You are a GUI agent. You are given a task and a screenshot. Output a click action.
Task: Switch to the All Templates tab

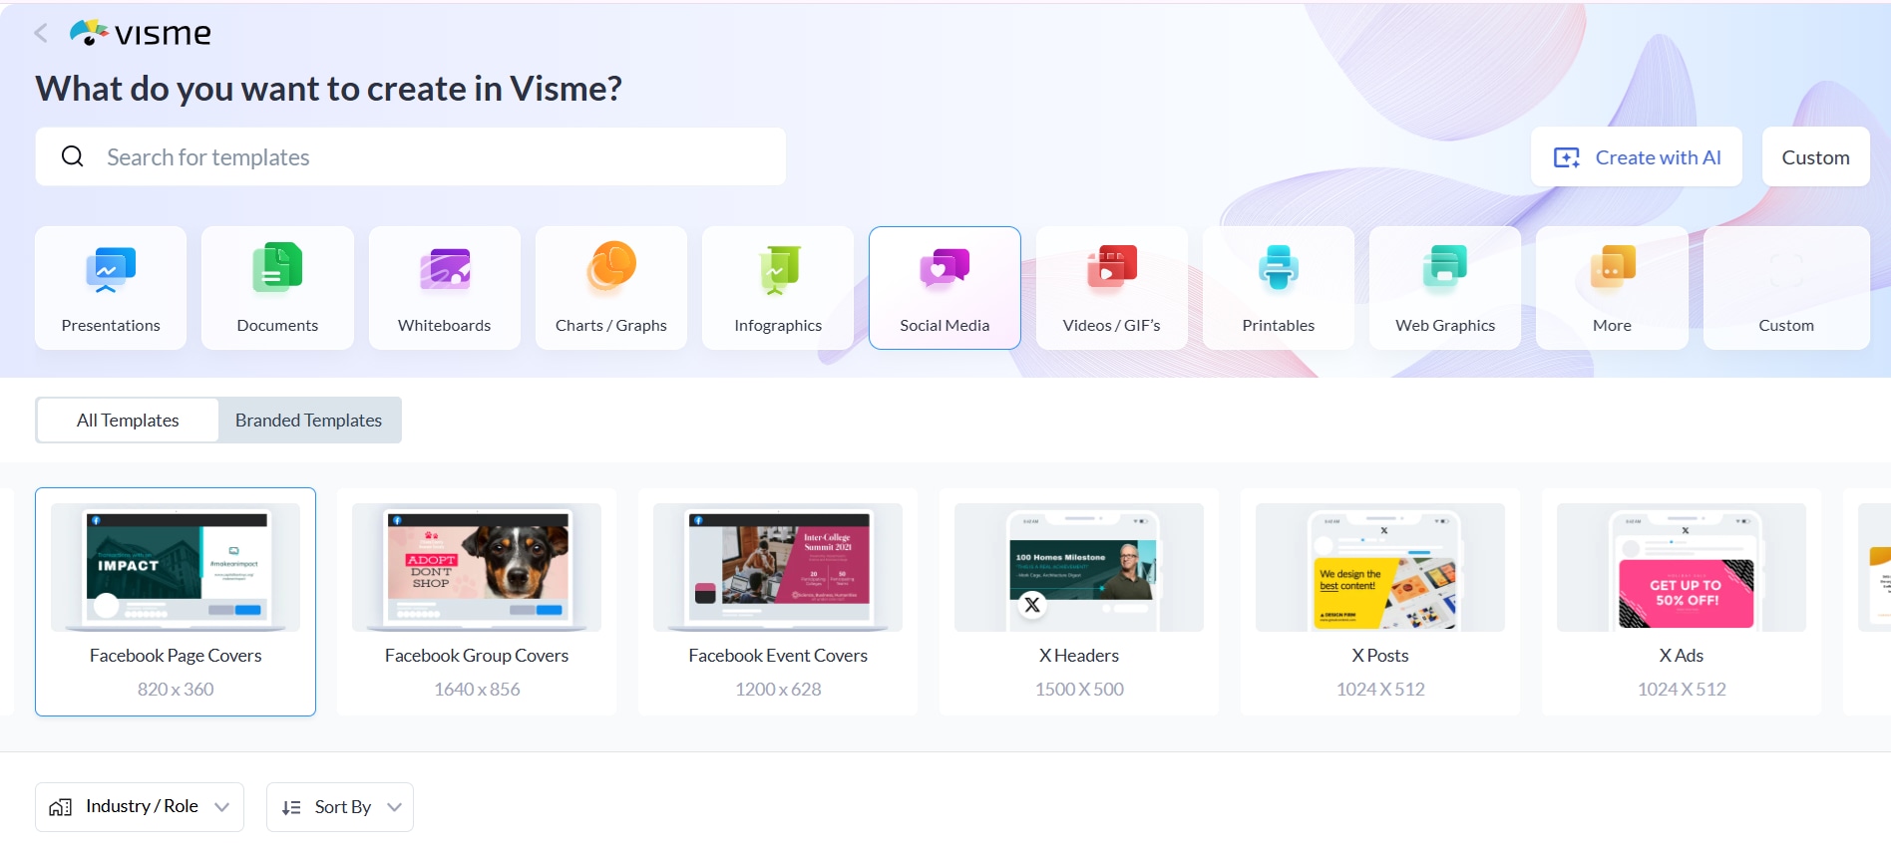click(128, 421)
